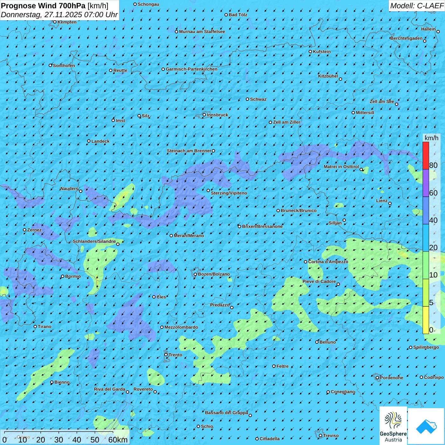445x445 pixels.
Task: Click the GeoSphere Austria logo
Action: (x=393, y=426)
